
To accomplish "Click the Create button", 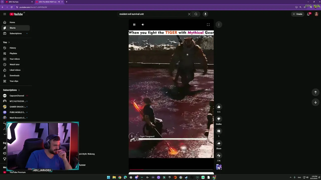I will (x=297, y=14).
